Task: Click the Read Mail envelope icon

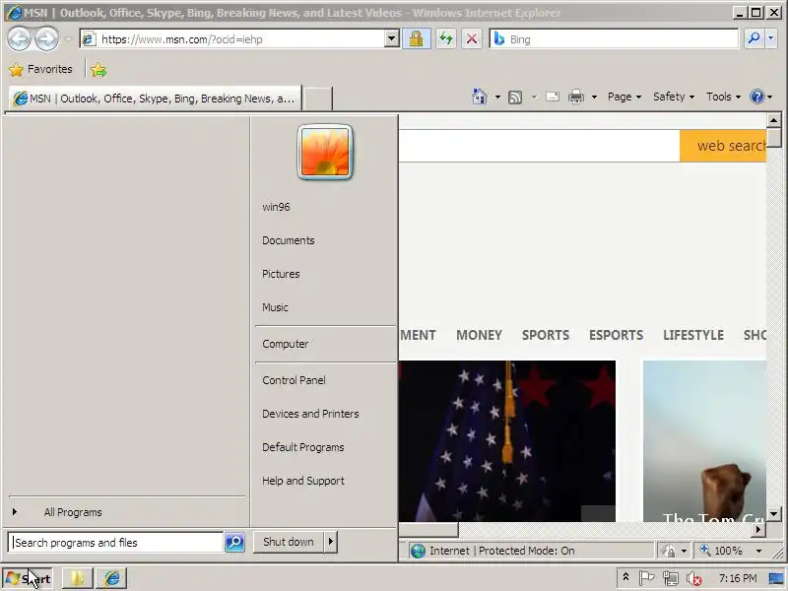Action: click(x=553, y=97)
